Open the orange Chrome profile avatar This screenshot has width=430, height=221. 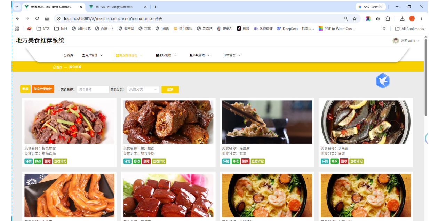412,18
